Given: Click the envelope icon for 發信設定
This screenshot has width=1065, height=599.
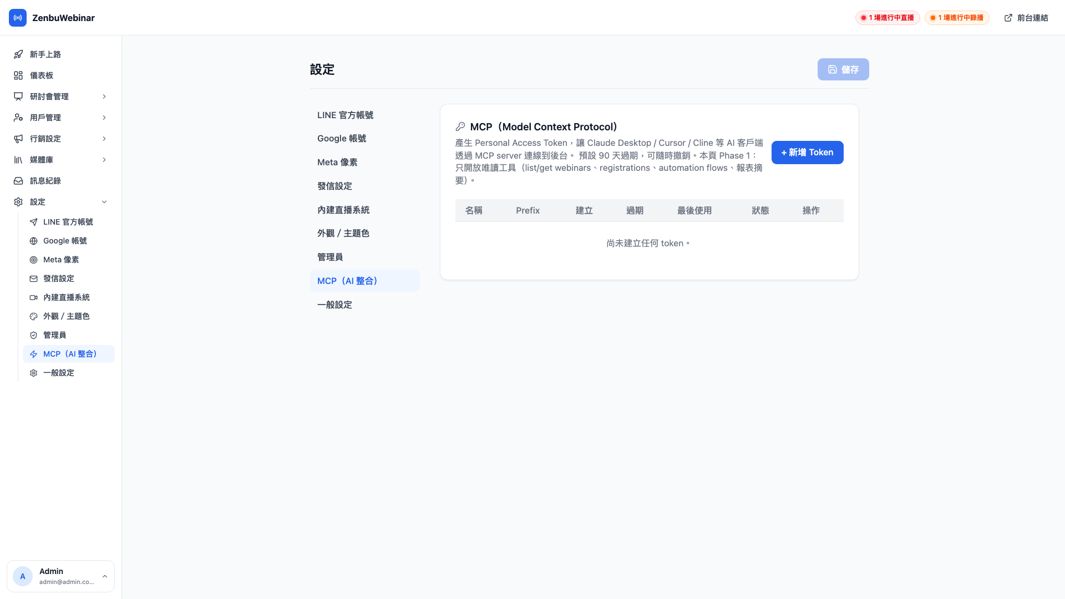Looking at the screenshot, I should (34, 278).
